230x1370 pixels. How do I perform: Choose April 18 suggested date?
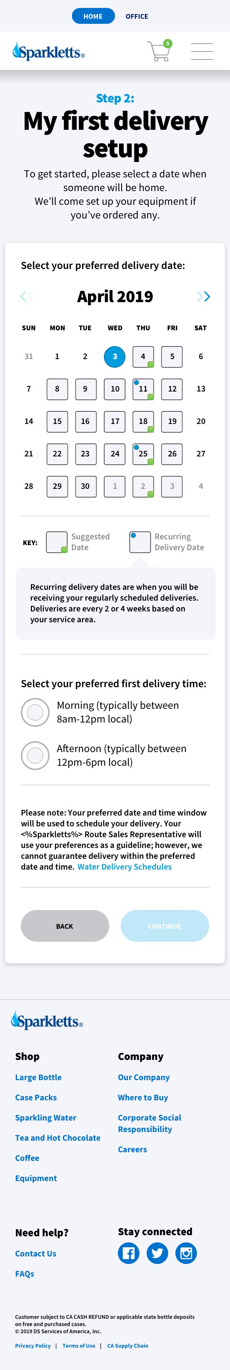point(143,422)
